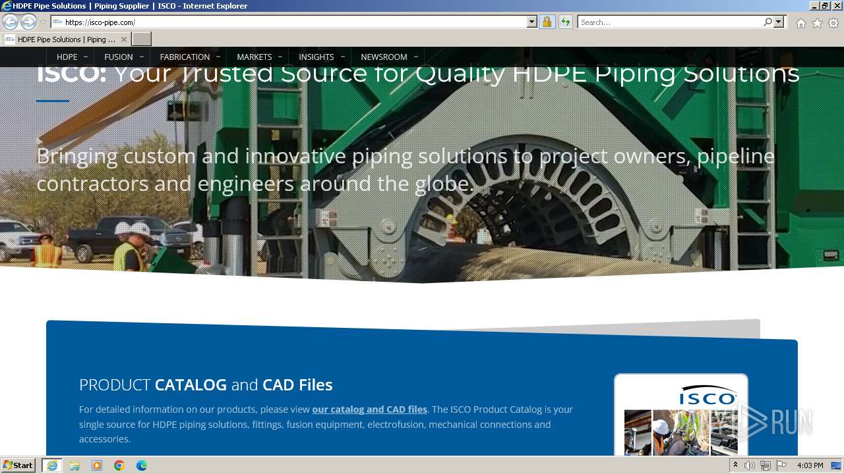Viewport: 844px width, 474px height.
Task: Open Action Center flag tray icon
Action: [x=781, y=465]
